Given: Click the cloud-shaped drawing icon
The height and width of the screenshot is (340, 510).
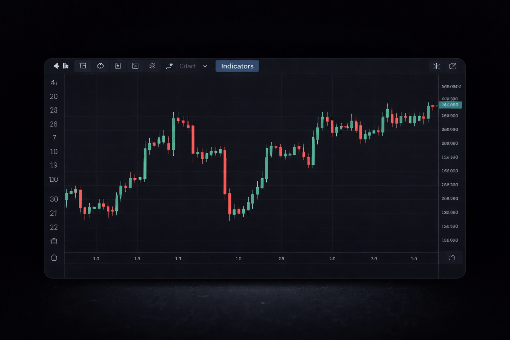Looking at the screenshot, I should click(100, 66).
